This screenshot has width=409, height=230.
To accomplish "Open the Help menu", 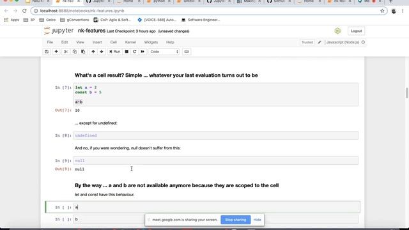I will [x=170, y=42].
